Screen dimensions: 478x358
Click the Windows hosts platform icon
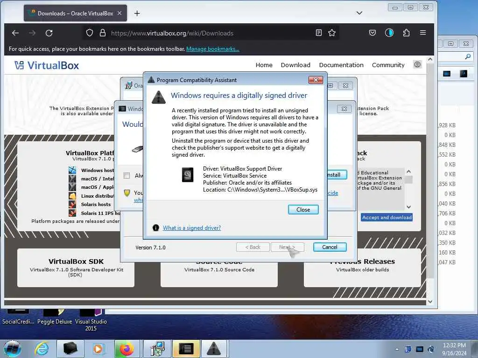[72, 170]
